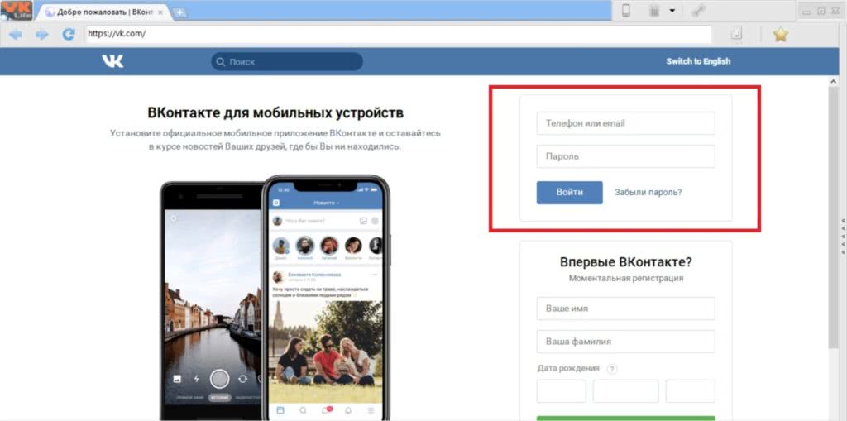Reload the page with the refresh icon
Image resolution: width=847 pixels, height=421 pixels.
point(69,35)
